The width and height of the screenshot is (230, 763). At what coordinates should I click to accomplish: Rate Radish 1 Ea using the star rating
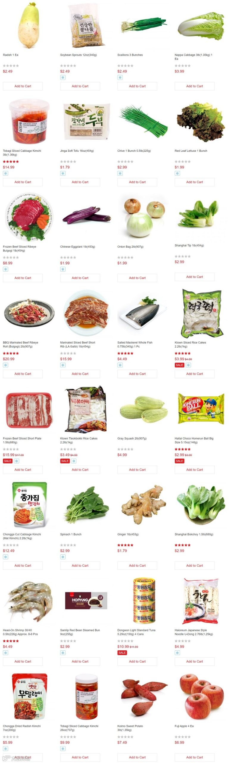coord(11,66)
